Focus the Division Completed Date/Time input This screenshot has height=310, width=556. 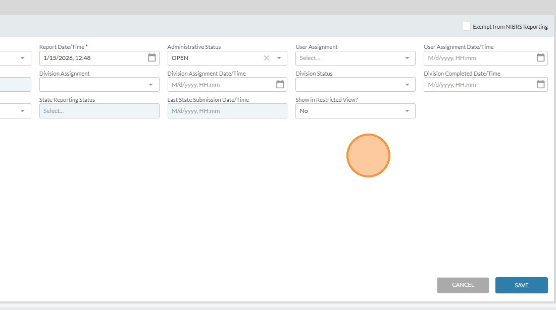477,85
